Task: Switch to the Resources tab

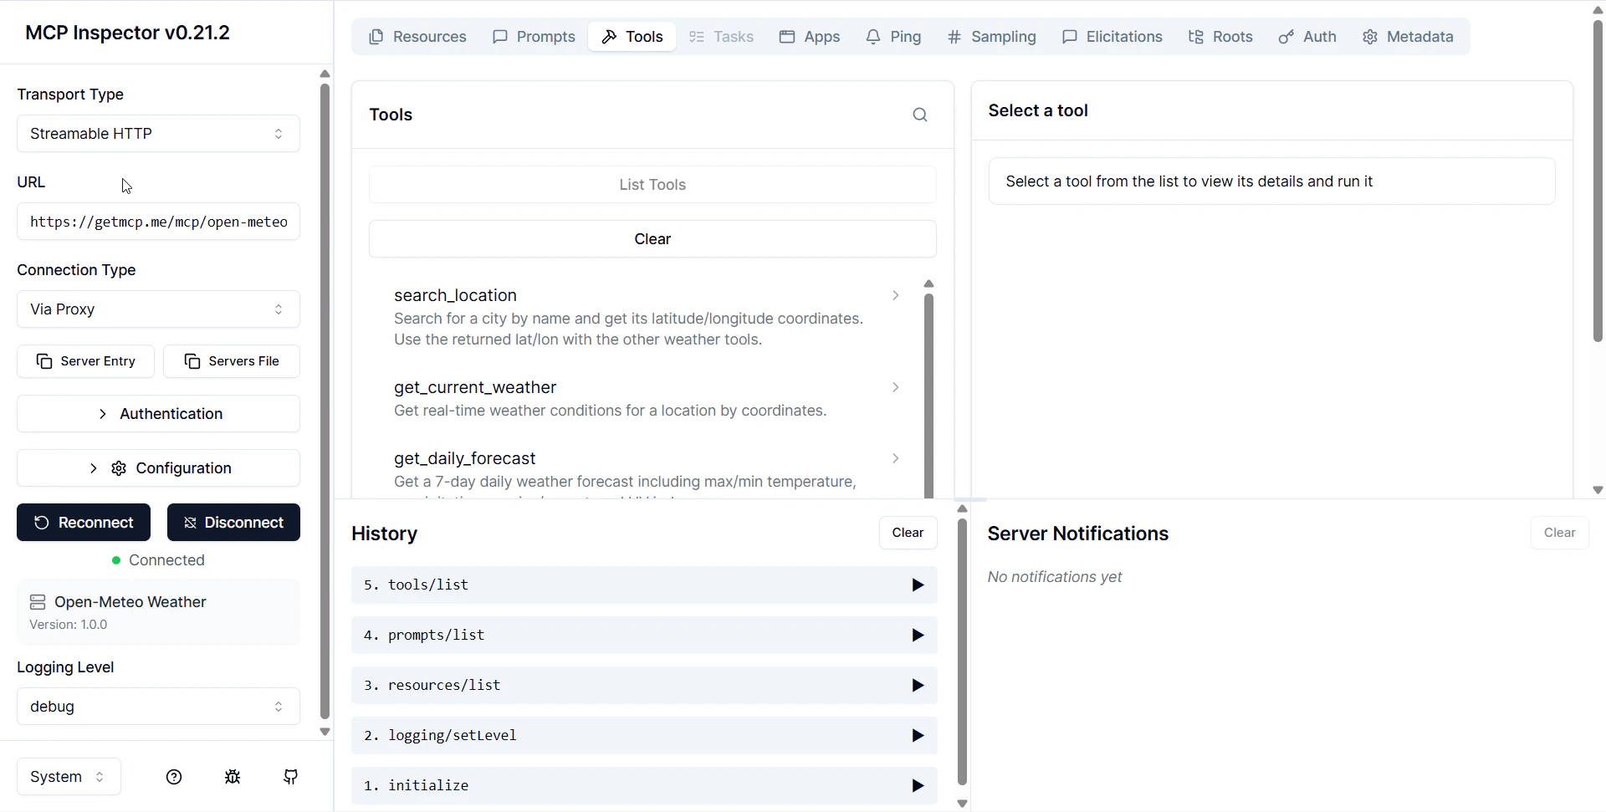Action: pos(418,37)
